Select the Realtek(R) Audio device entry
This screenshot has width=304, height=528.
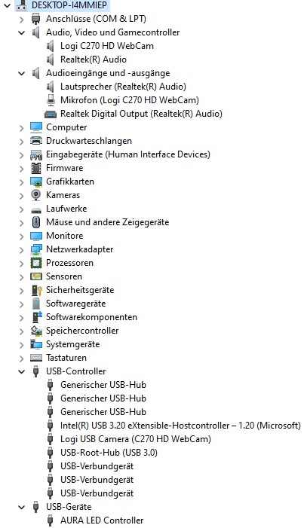[x=94, y=60]
